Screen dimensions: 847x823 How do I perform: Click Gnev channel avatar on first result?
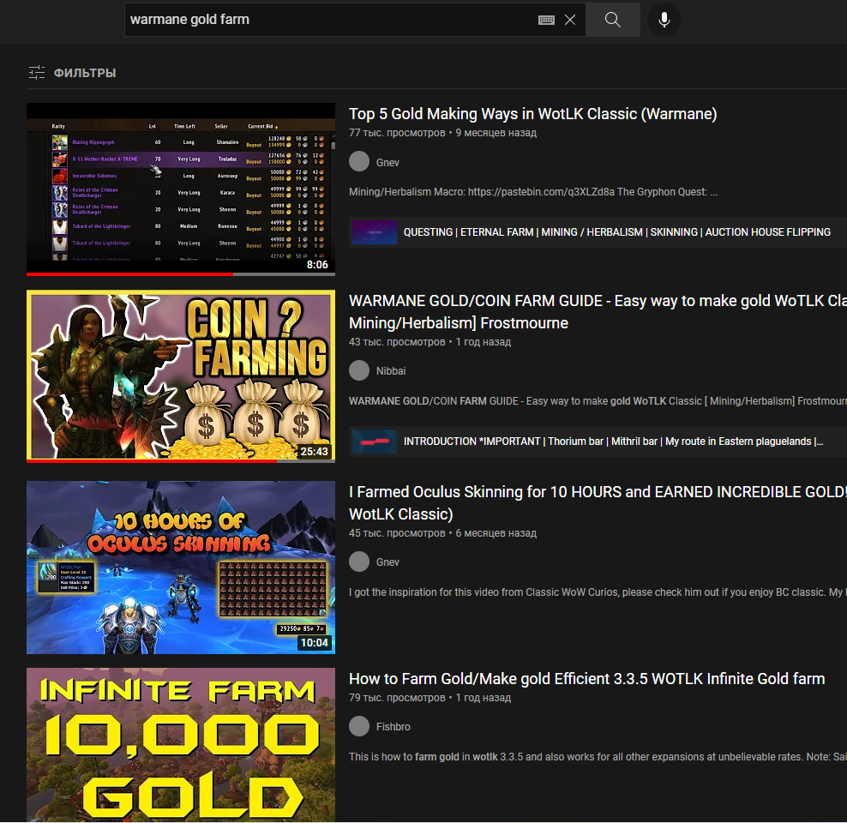[359, 162]
